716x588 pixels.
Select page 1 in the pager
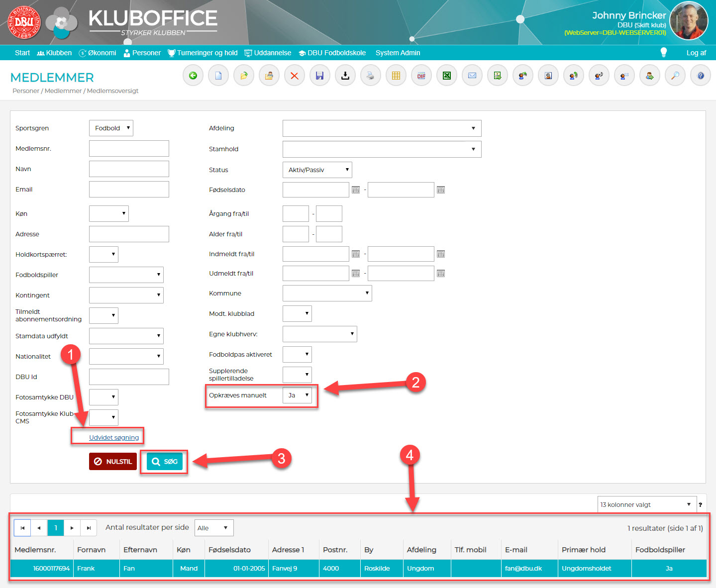(x=56, y=528)
